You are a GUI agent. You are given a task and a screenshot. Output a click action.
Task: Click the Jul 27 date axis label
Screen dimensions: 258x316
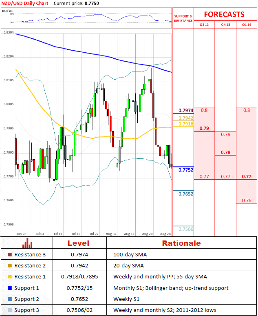94,234
